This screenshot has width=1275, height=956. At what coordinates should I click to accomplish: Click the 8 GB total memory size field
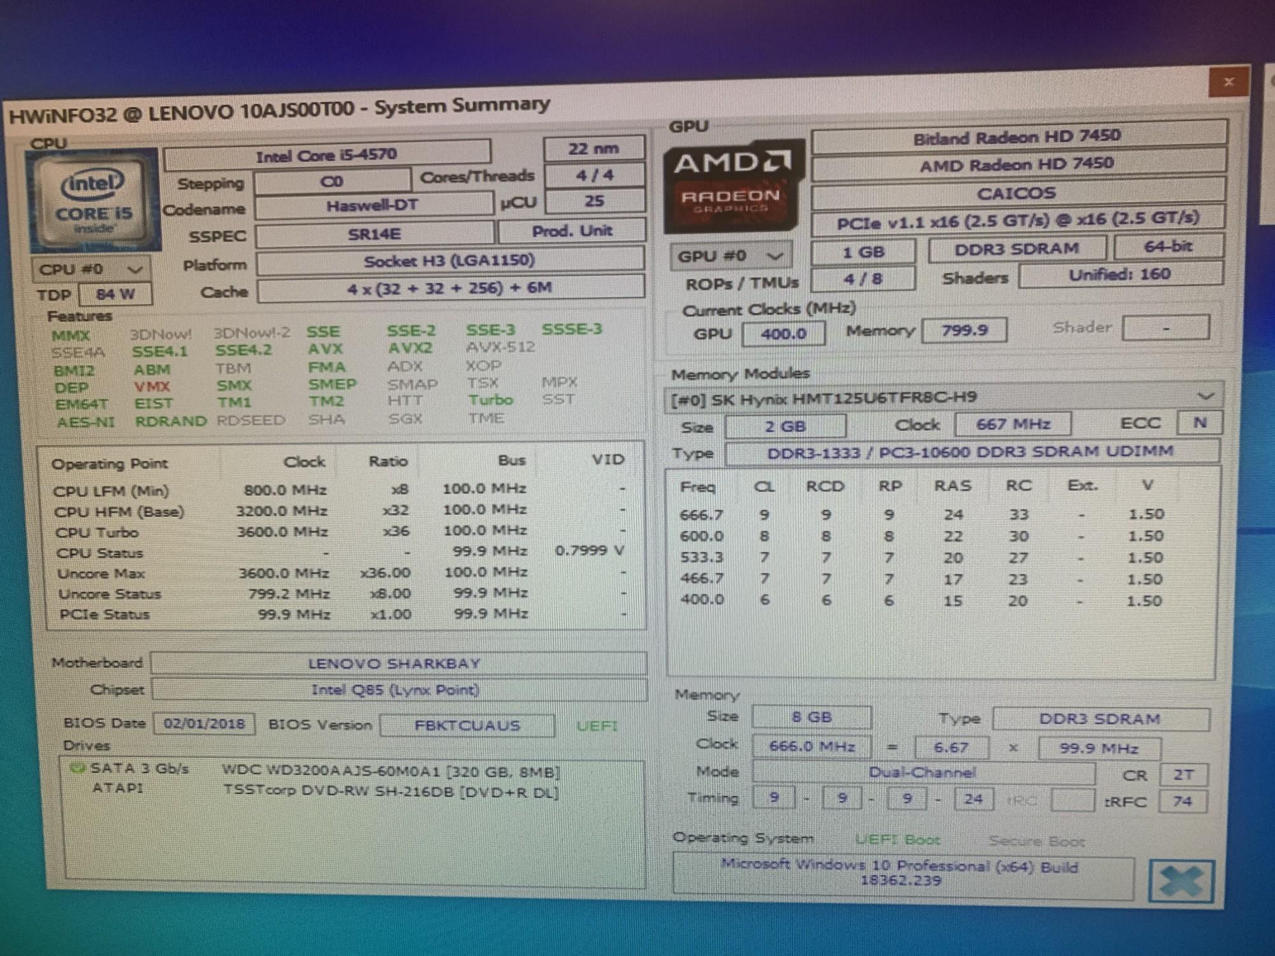pos(812,717)
